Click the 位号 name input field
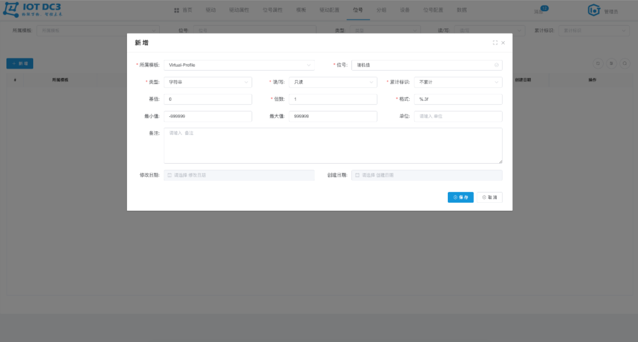Viewport: 638px width, 342px height. click(427, 65)
